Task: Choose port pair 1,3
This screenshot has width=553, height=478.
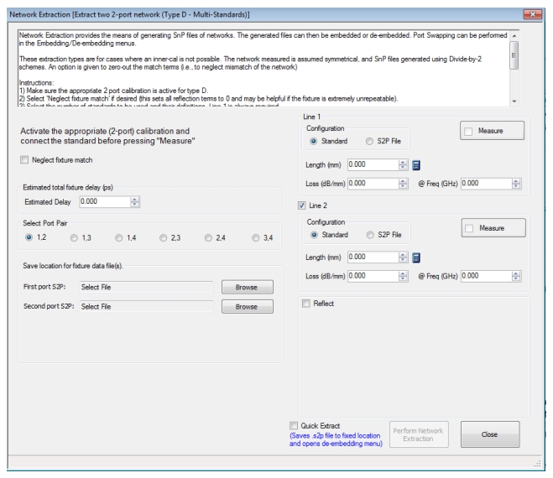Action: tap(74, 238)
